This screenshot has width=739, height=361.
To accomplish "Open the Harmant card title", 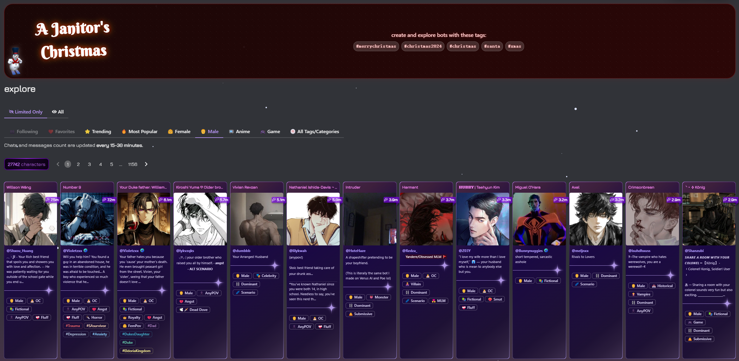I will tap(410, 187).
